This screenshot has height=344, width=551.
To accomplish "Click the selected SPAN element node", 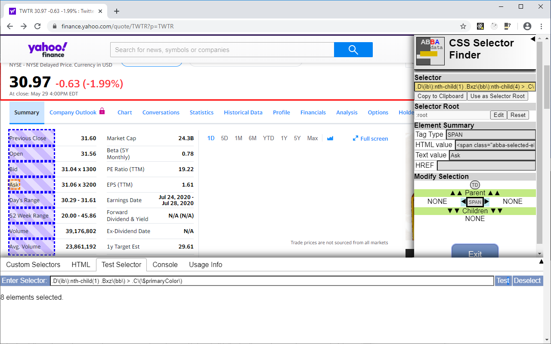I will coord(475,202).
